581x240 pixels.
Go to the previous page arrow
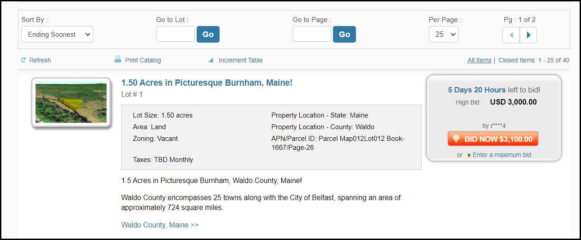coord(511,35)
